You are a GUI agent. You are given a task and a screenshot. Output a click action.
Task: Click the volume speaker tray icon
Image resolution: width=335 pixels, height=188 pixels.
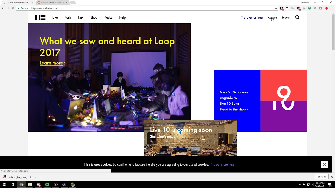click(312, 185)
